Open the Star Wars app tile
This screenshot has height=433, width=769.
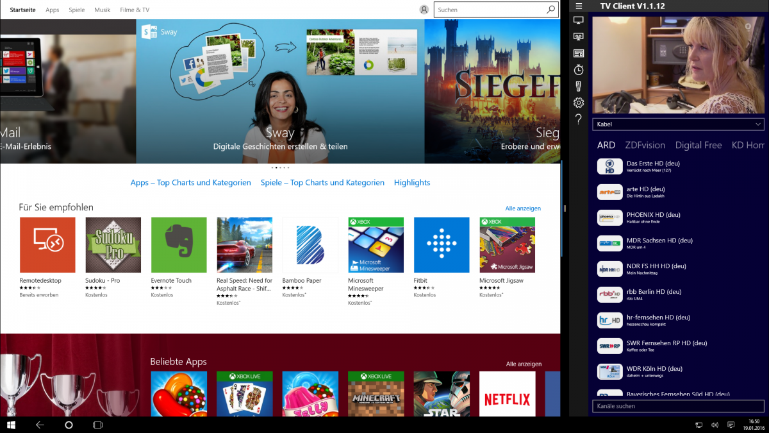tap(442, 394)
